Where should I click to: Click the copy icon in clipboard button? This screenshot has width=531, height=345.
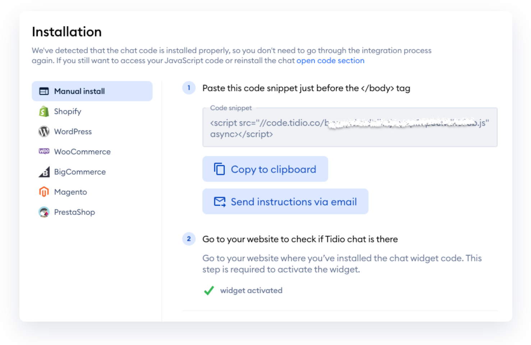click(219, 169)
